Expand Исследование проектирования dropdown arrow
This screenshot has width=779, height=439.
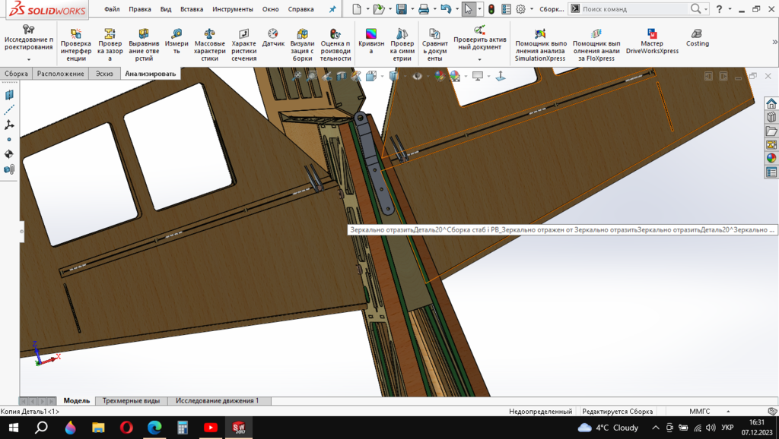(29, 59)
